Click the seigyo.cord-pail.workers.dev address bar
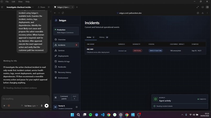 (129, 13)
